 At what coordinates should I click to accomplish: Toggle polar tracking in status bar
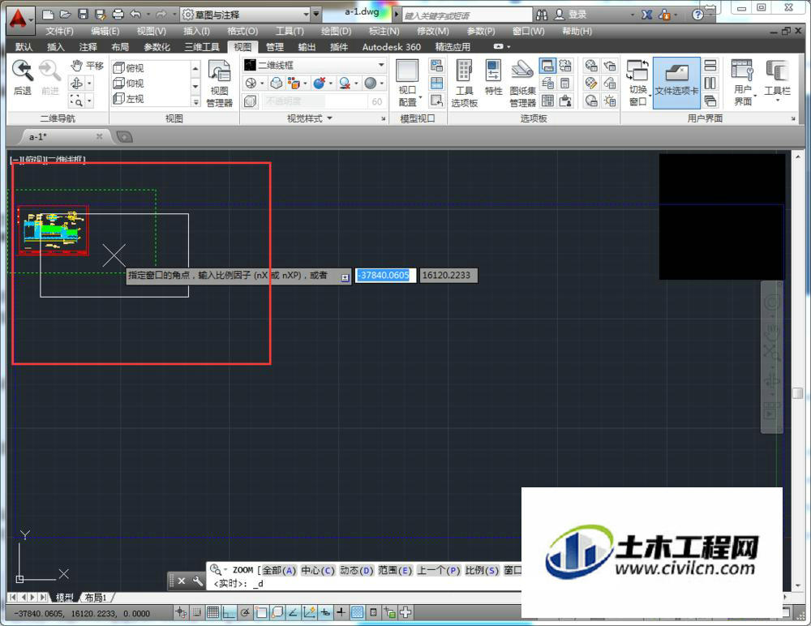[x=245, y=613]
